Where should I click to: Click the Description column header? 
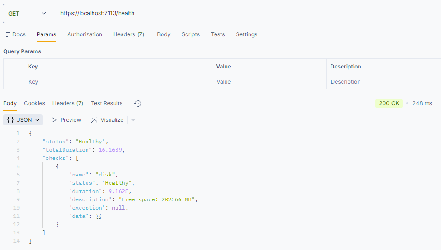pos(346,67)
